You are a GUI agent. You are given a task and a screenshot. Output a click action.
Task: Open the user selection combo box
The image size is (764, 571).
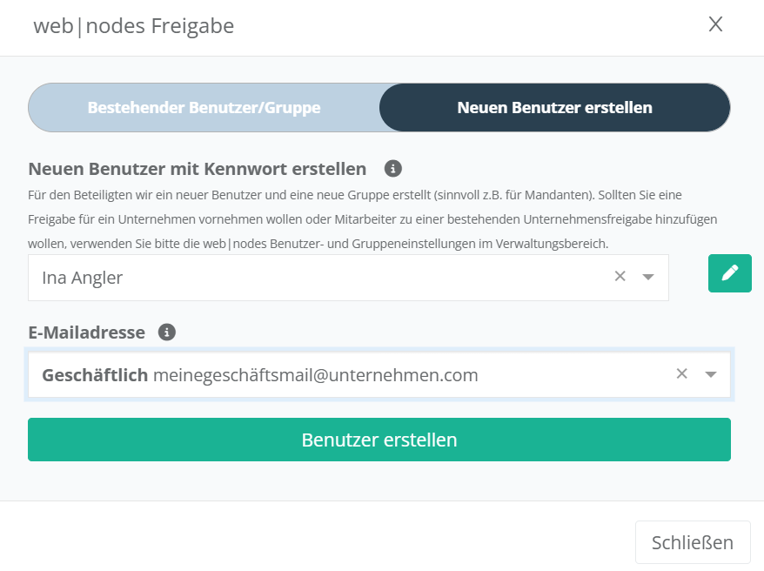point(322,278)
